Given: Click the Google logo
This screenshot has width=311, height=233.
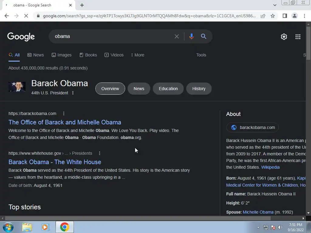Looking at the screenshot, I should tap(21, 37).
